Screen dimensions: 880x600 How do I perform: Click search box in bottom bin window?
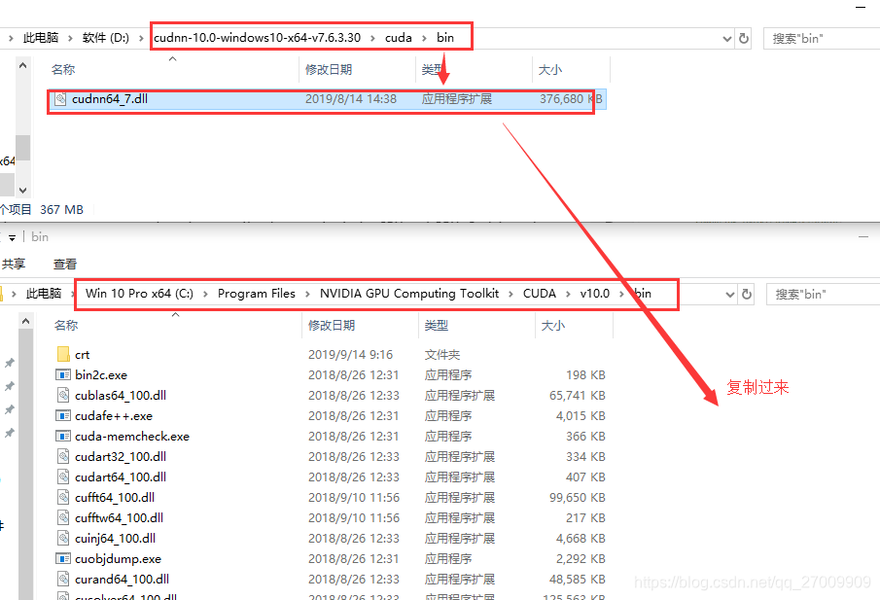coord(824,294)
